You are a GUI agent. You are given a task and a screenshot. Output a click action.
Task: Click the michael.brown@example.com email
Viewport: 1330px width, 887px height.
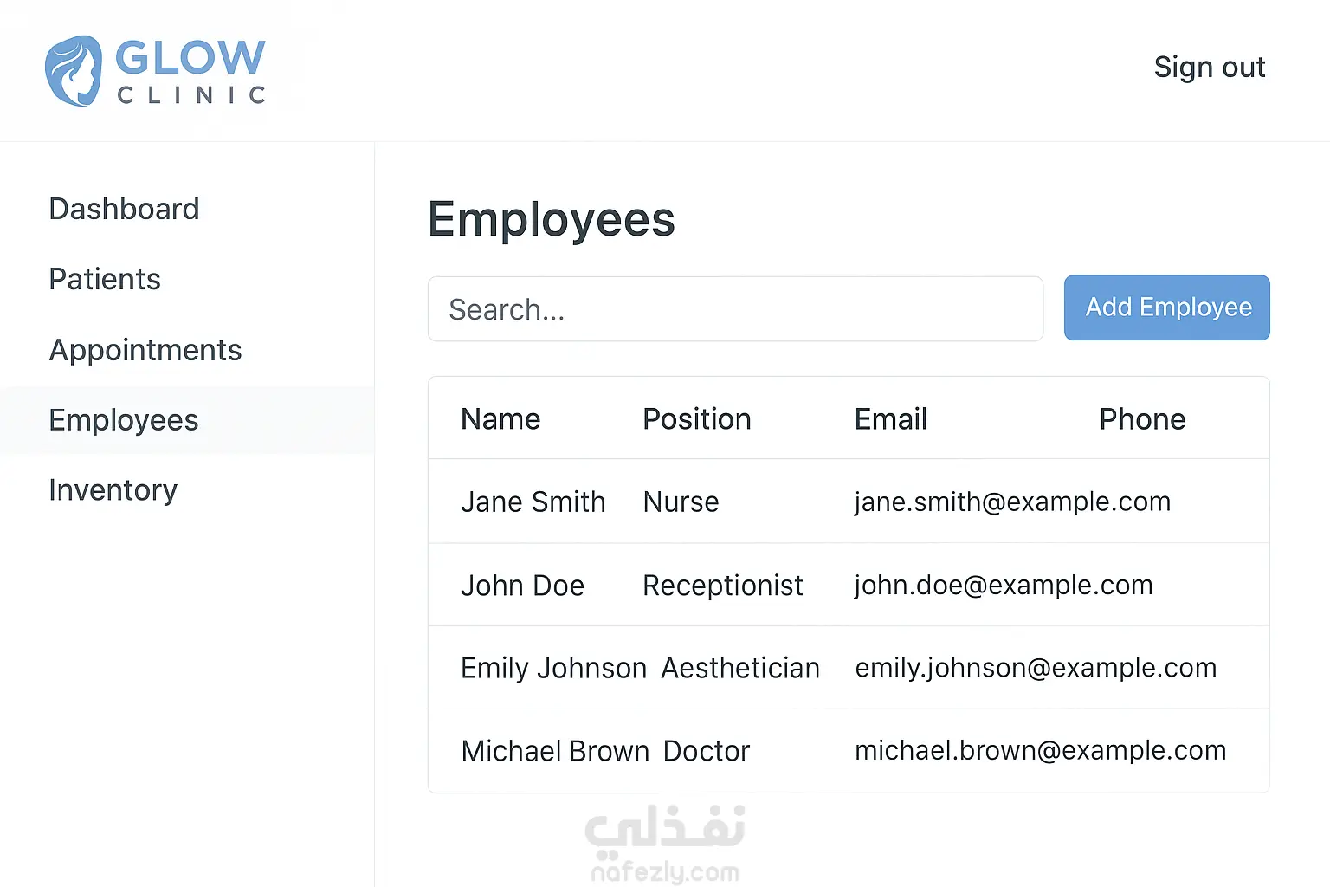point(1040,750)
